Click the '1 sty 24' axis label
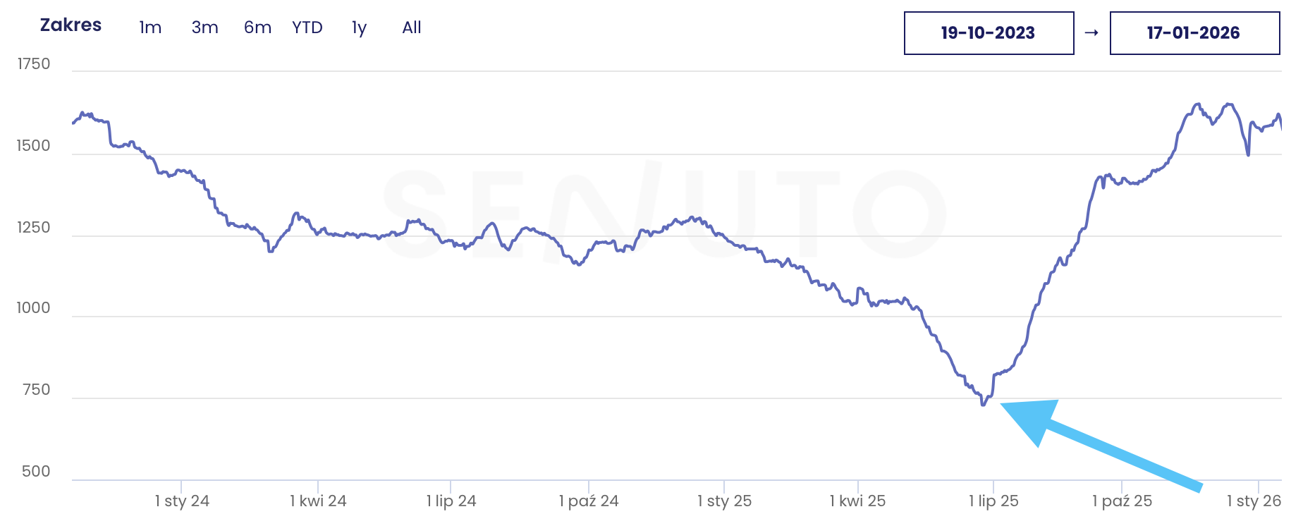This screenshot has width=1303, height=526. pyautogui.click(x=182, y=501)
